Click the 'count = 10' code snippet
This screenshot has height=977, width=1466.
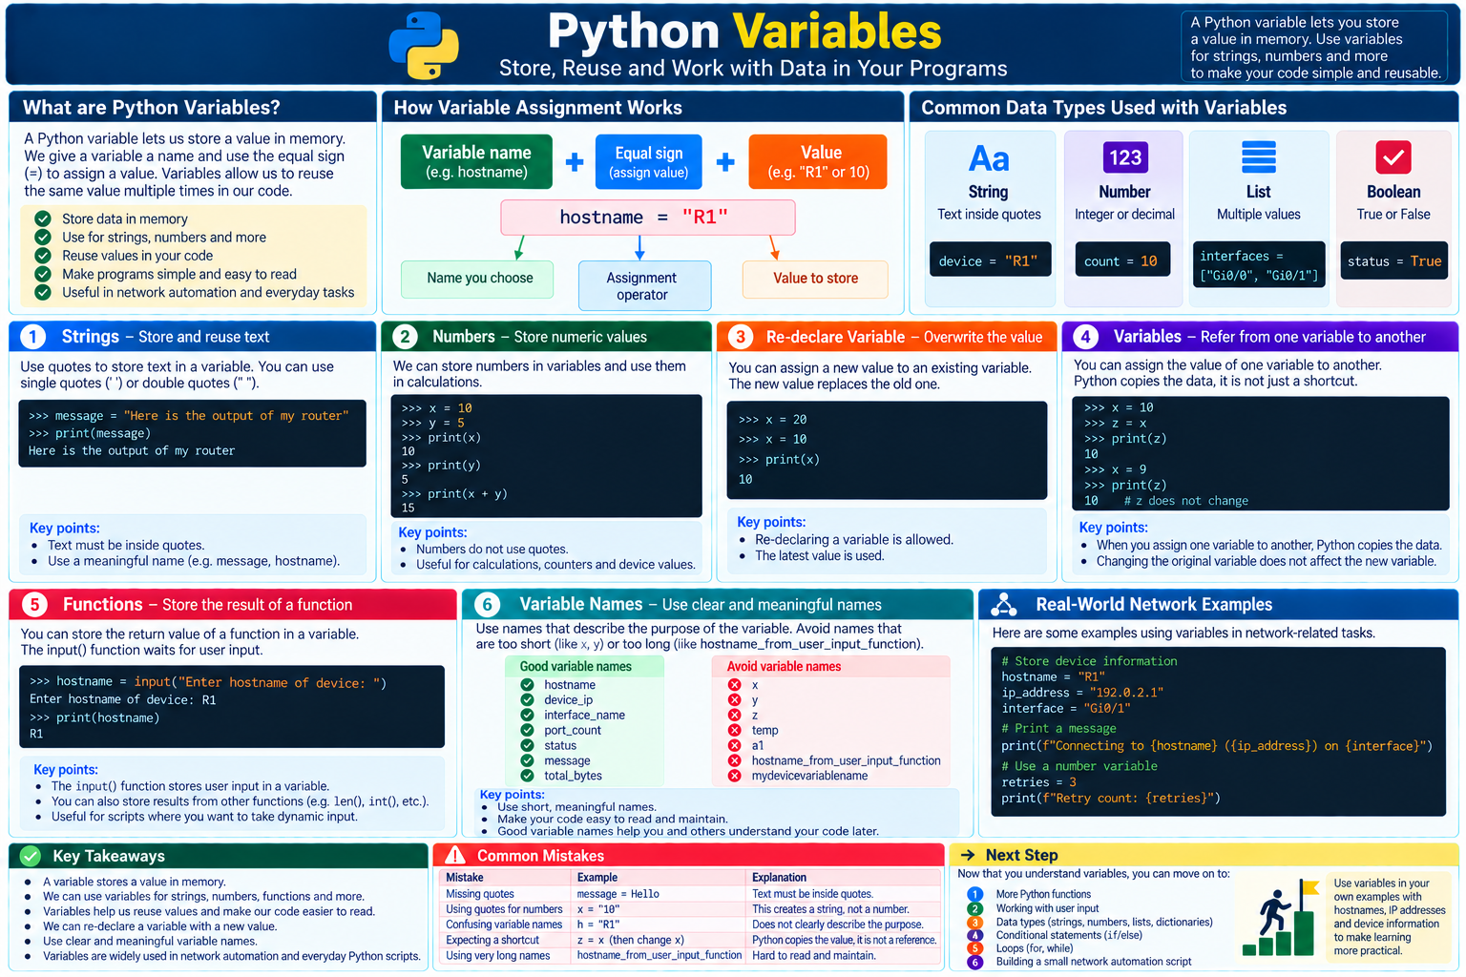tap(1124, 260)
